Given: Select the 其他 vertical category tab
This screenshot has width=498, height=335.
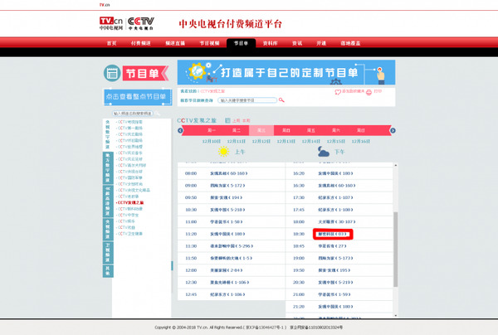Looking at the screenshot, I should point(108,271).
